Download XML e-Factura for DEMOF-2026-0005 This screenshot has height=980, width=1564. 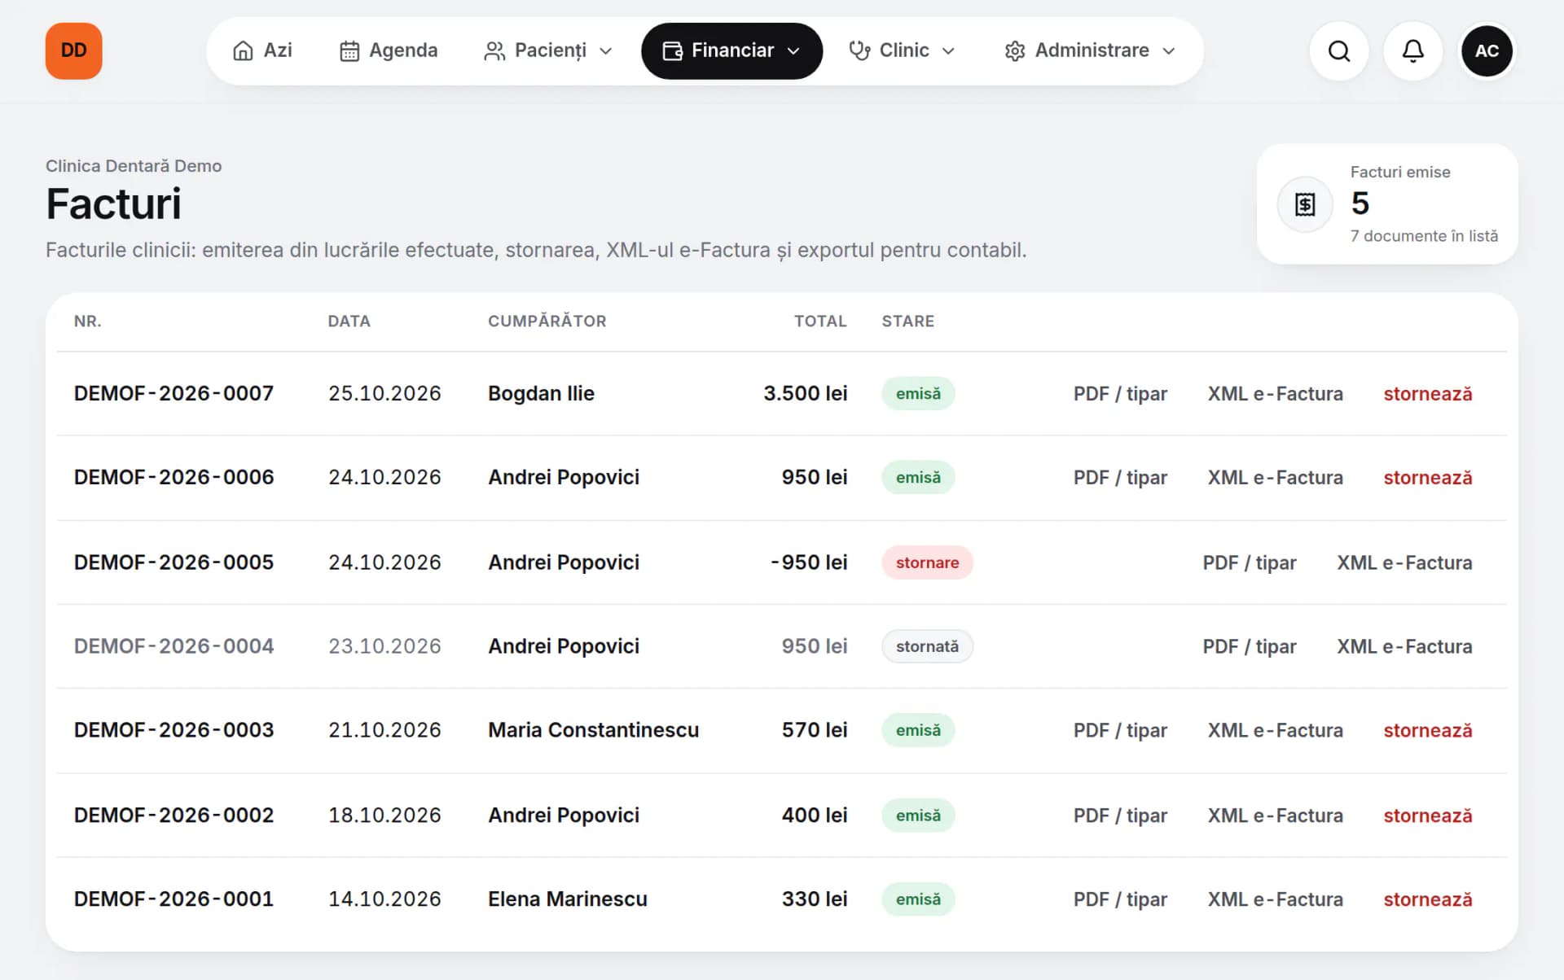click(1404, 563)
